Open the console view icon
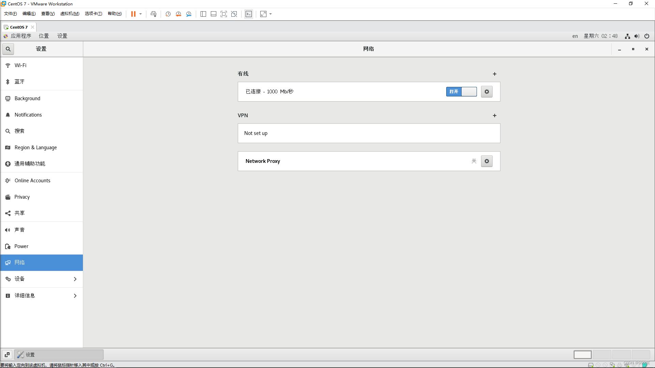655x368 pixels. click(249, 14)
